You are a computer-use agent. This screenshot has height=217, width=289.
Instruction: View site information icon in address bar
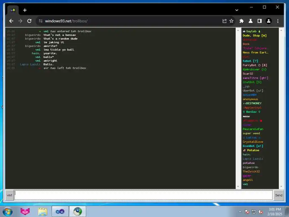pyautogui.click(x=41, y=21)
